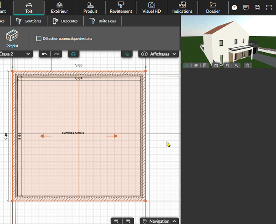The width and height of the screenshot is (276, 224).
Task: Toggle mouse control in 3D preview
Action: (x=248, y=65)
